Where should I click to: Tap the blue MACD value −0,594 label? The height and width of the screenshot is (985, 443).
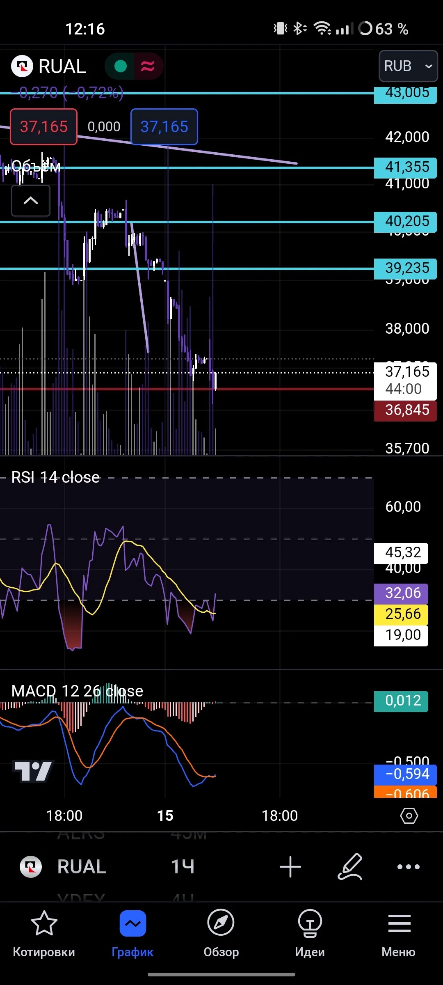pos(405,774)
